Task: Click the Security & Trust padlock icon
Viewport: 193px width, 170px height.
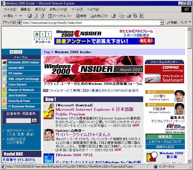Action: [4, 101]
